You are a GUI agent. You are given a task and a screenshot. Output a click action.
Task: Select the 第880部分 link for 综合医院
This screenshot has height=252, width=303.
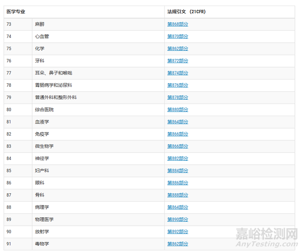pyautogui.click(x=177, y=110)
